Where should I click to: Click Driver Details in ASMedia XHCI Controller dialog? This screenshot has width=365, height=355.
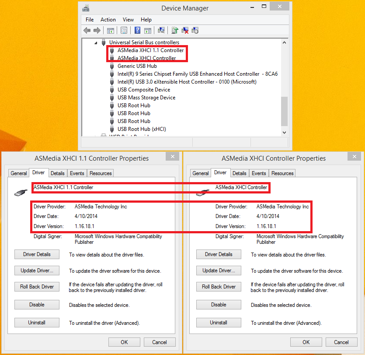[x=219, y=254]
